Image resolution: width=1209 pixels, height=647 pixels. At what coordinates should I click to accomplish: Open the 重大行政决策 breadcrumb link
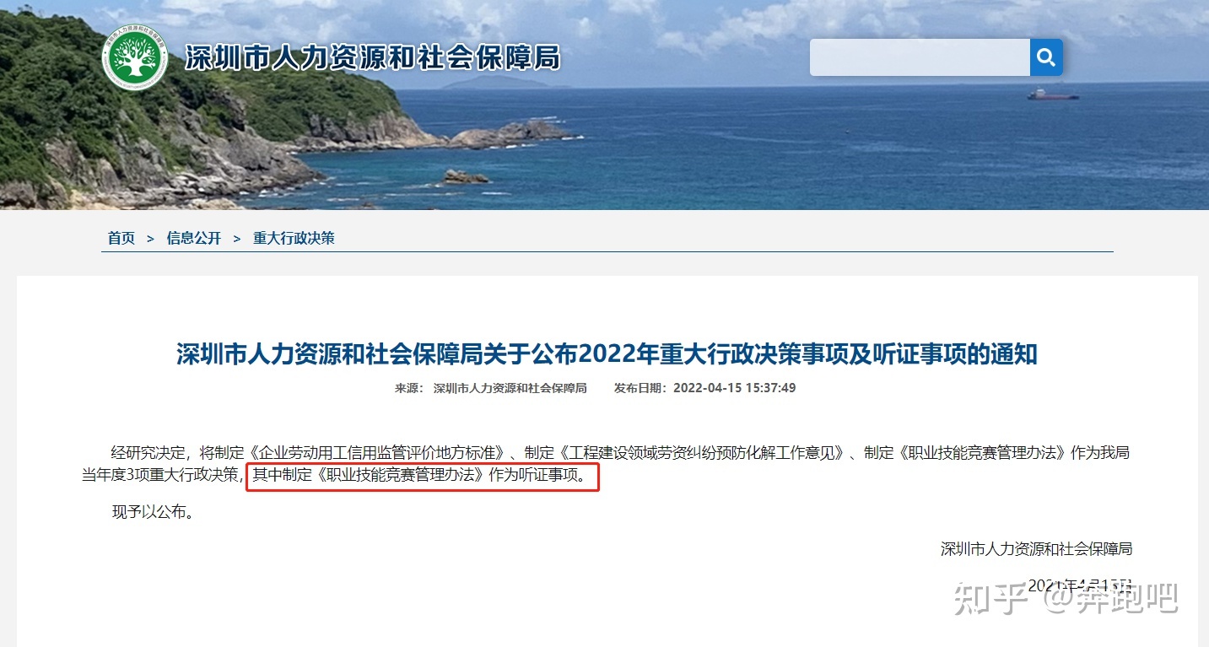(294, 238)
